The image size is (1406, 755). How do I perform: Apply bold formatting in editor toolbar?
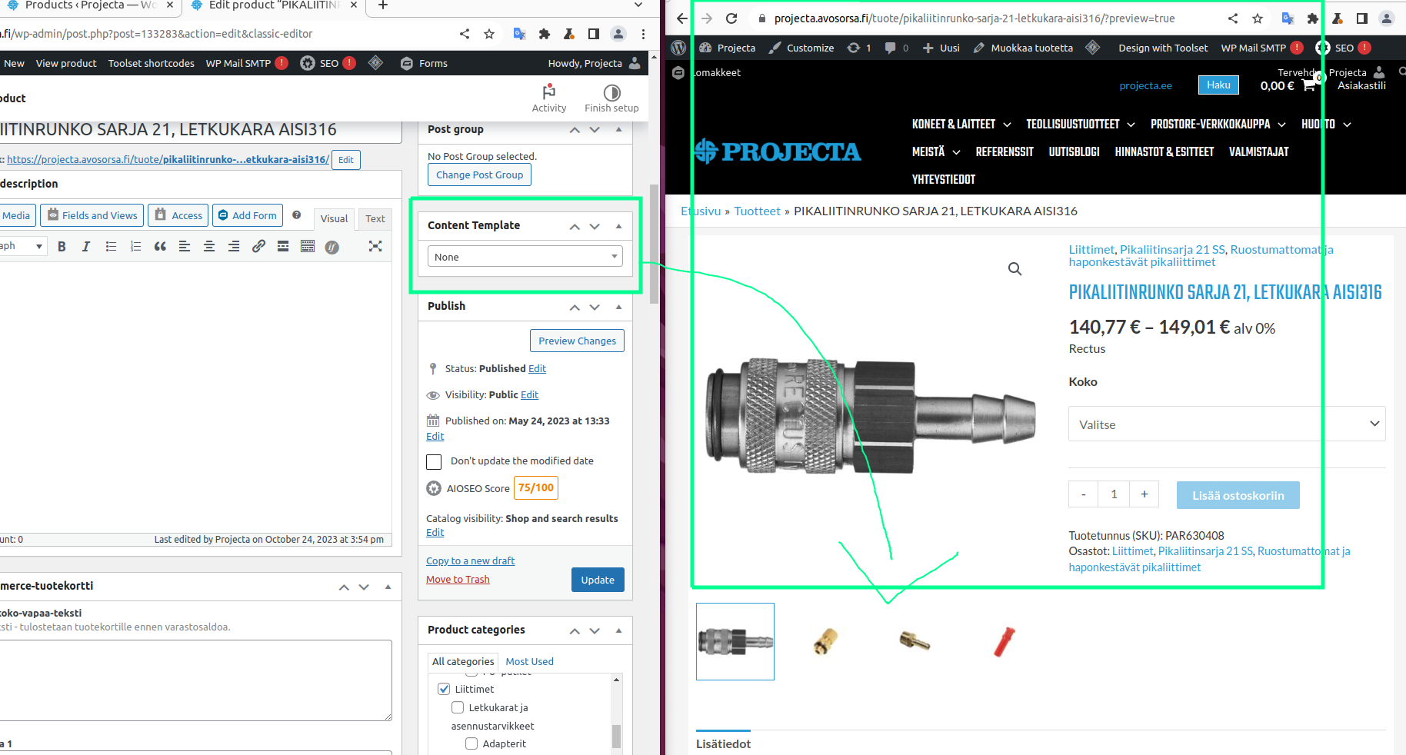(x=62, y=247)
